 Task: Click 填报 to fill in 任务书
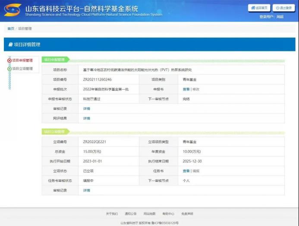196,171
